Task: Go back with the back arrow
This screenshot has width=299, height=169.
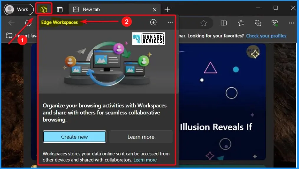Action: [11, 23]
